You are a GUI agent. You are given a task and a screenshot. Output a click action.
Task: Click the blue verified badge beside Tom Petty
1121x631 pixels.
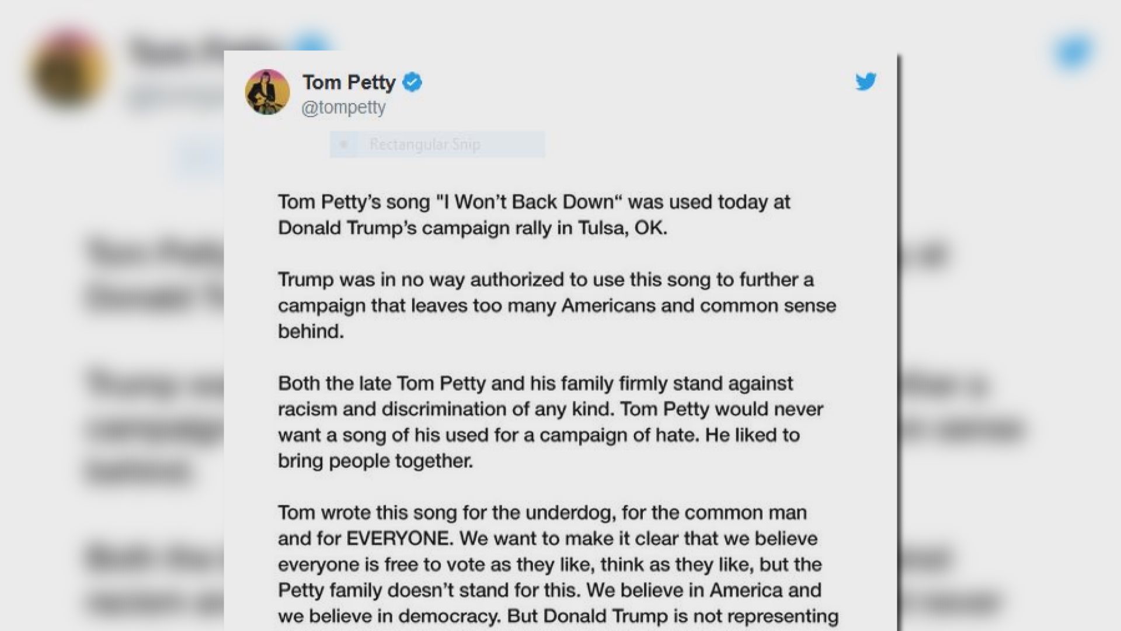coord(413,83)
